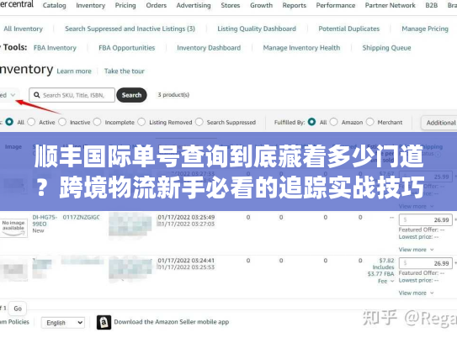Select the Active status radio button

pos(31,122)
